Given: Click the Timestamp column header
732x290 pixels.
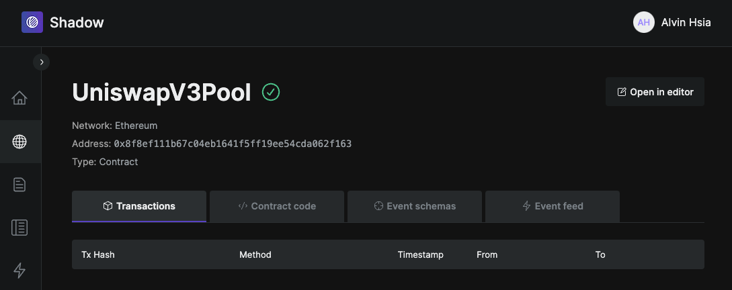Looking at the screenshot, I should [x=421, y=254].
